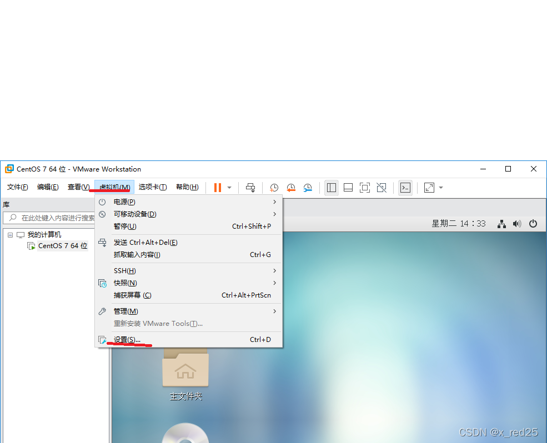Click the keyboard icon beside 发送 Ctrl+Alt+Del
This screenshot has width=547, height=443.
tap(102, 243)
